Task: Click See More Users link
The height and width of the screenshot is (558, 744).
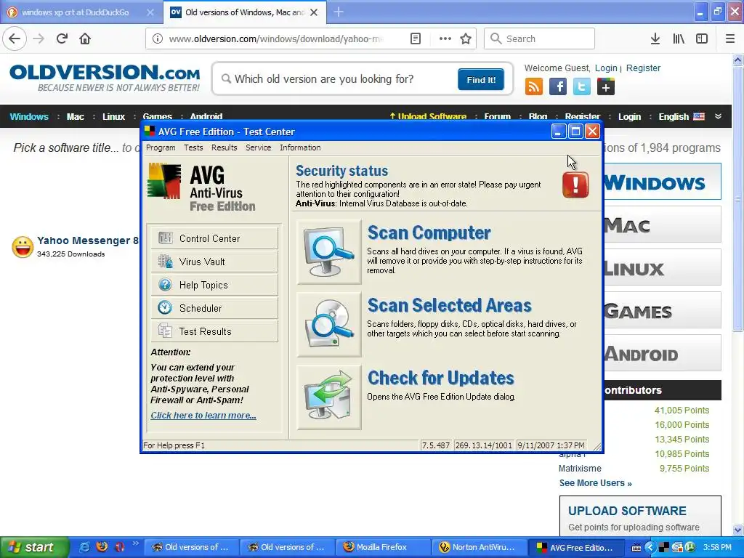Action: coord(596,483)
